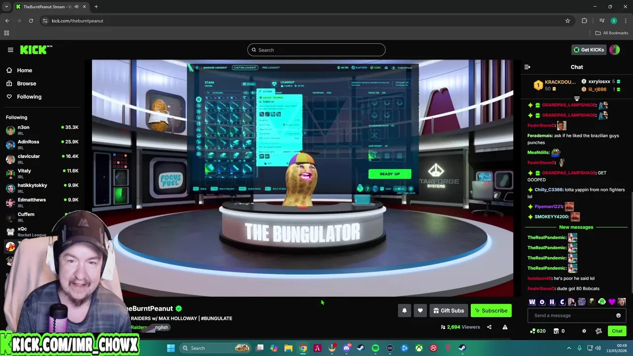This screenshot has width=633, height=356.
Task: Mute the browser tab audio icon
Action: [x=76, y=7]
